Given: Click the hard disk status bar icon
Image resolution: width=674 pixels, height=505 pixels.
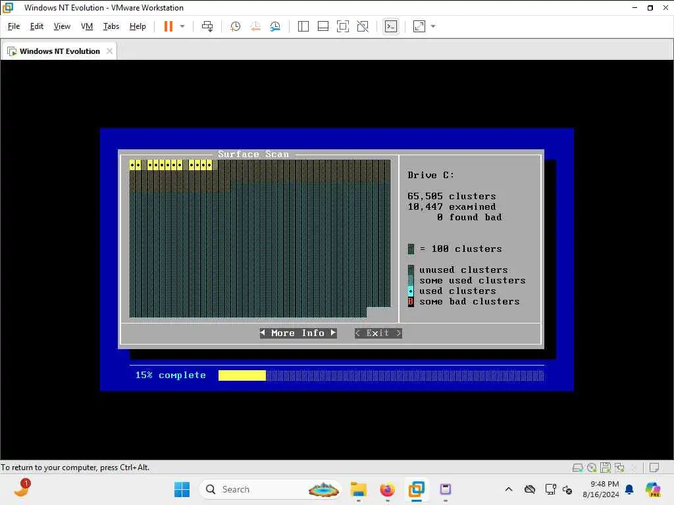Looking at the screenshot, I should (578, 468).
